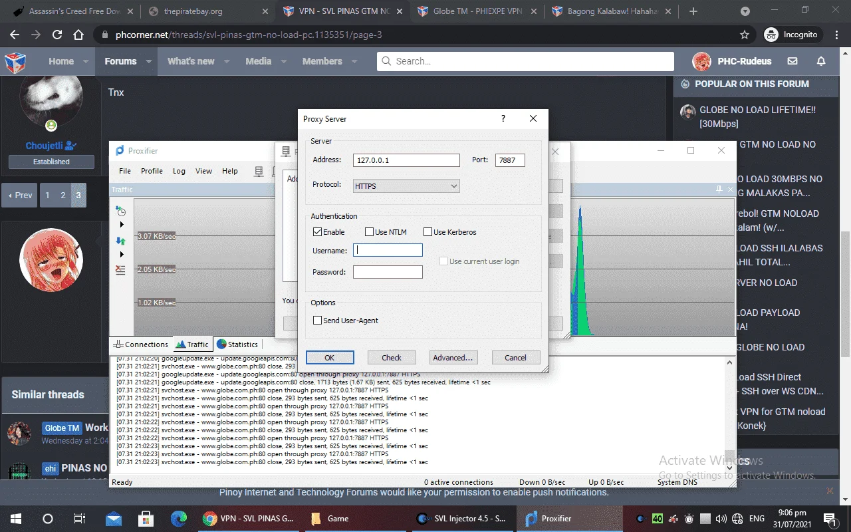Open the notification center icon
The image size is (851, 532).
click(830, 519)
